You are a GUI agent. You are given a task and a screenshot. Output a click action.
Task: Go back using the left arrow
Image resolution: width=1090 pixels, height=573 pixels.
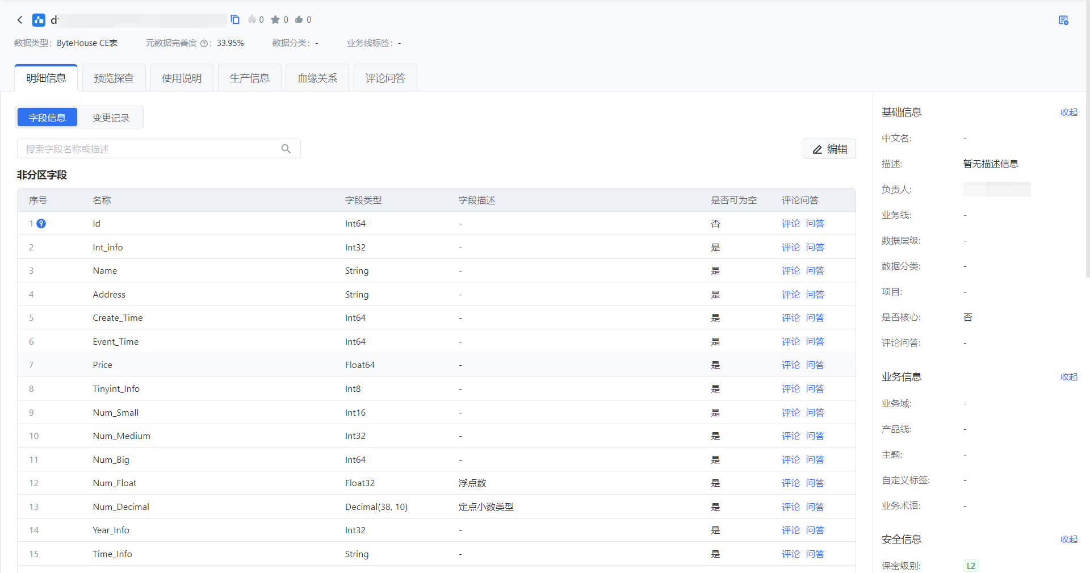pyautogui.click(x=20, y=20)
